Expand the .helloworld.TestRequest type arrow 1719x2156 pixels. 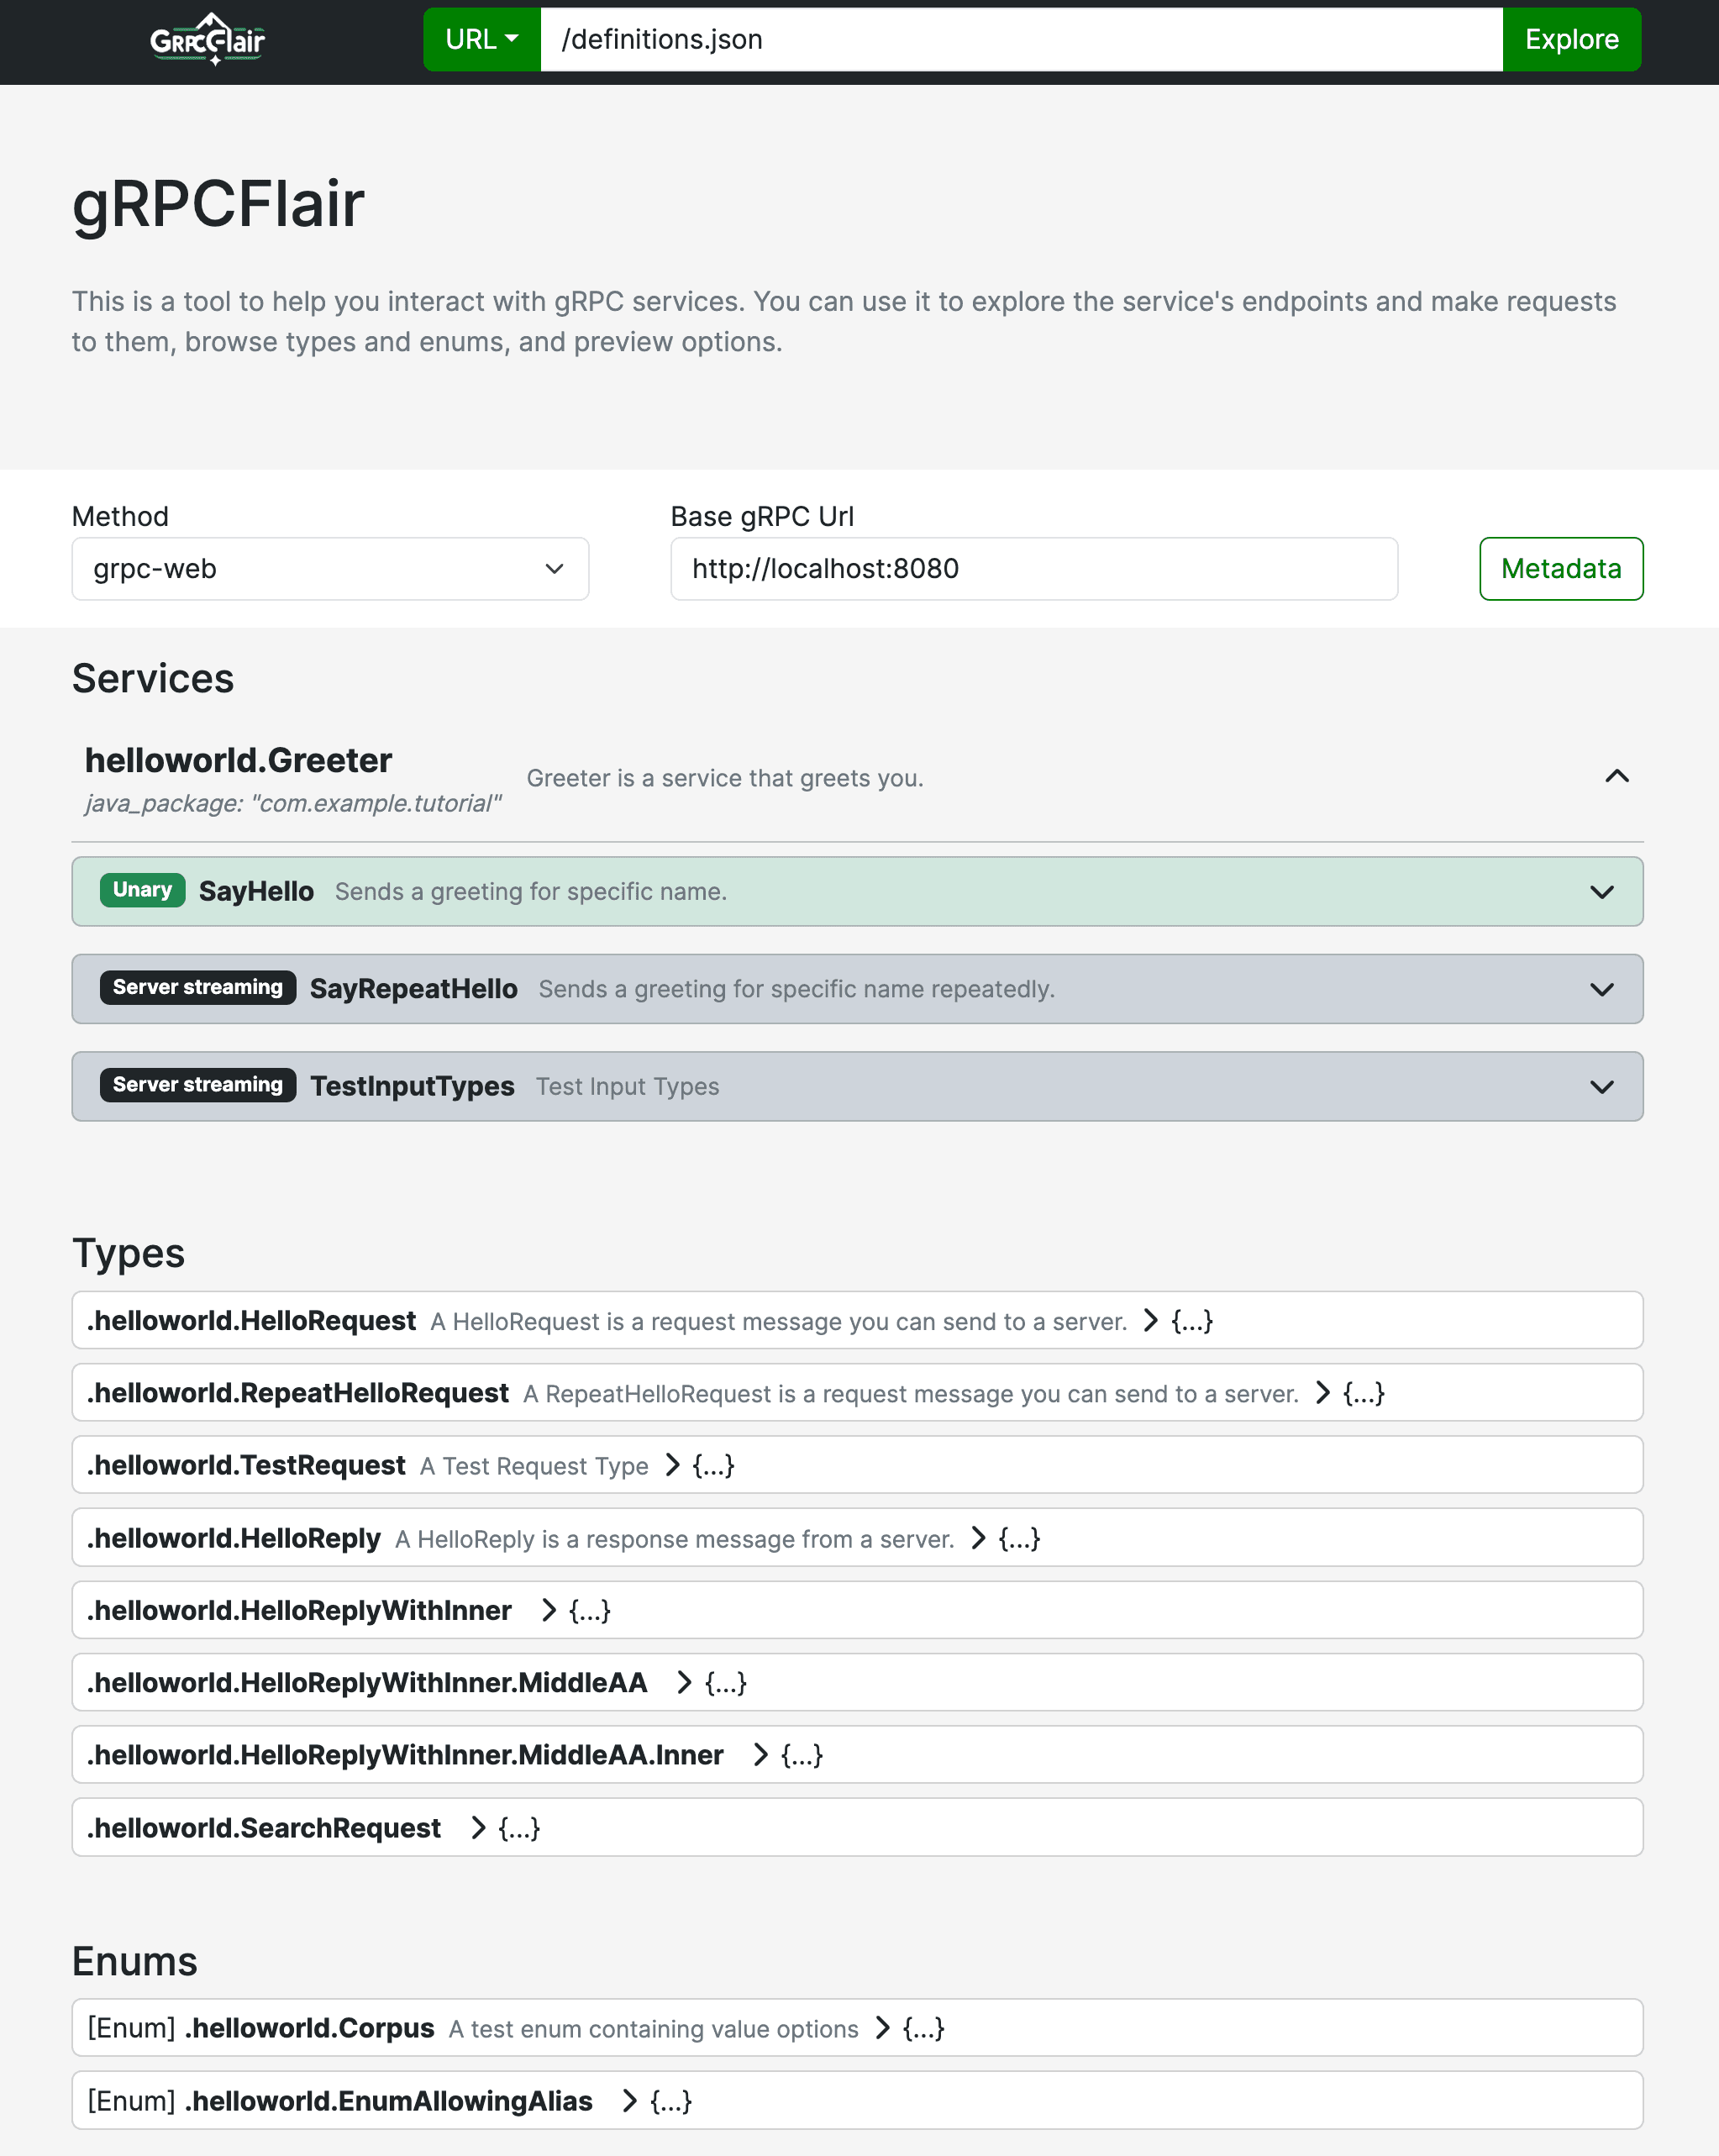(673, 1466)
